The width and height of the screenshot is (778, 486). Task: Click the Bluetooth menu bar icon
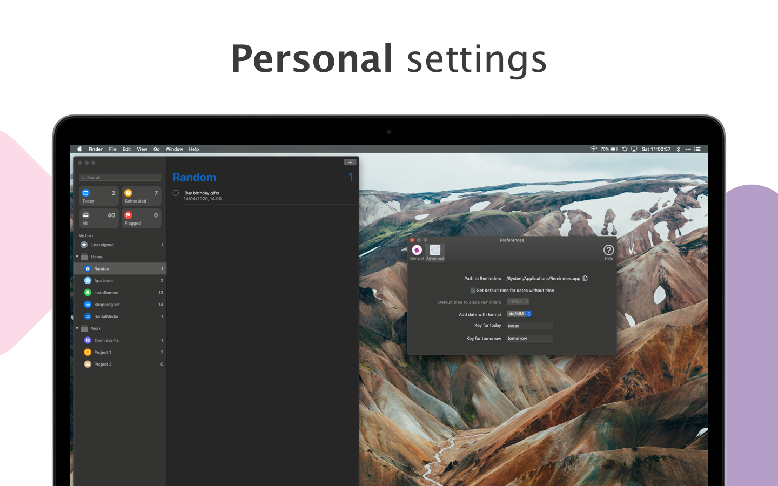coord(678,149)
